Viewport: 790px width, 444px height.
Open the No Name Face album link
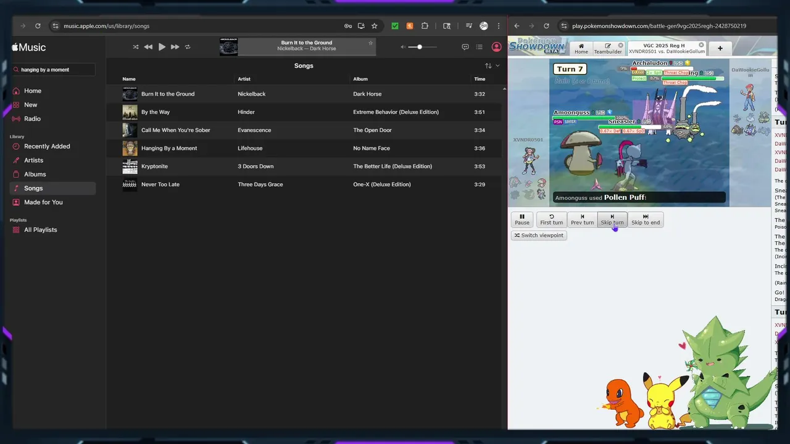tap(372, 148)
